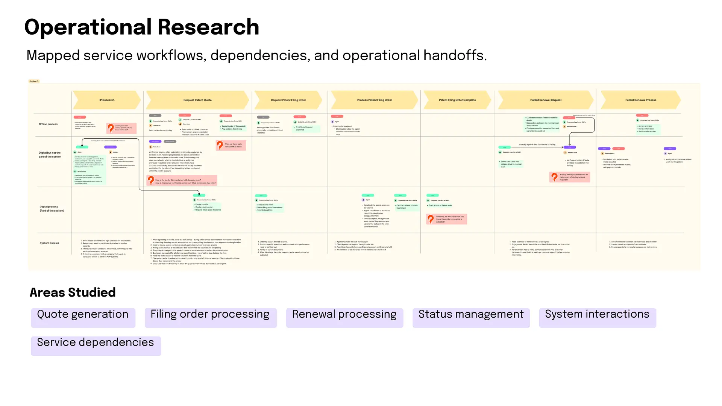
Task: Select the question note in Patent Renewal Request
Action: point(570,177)
